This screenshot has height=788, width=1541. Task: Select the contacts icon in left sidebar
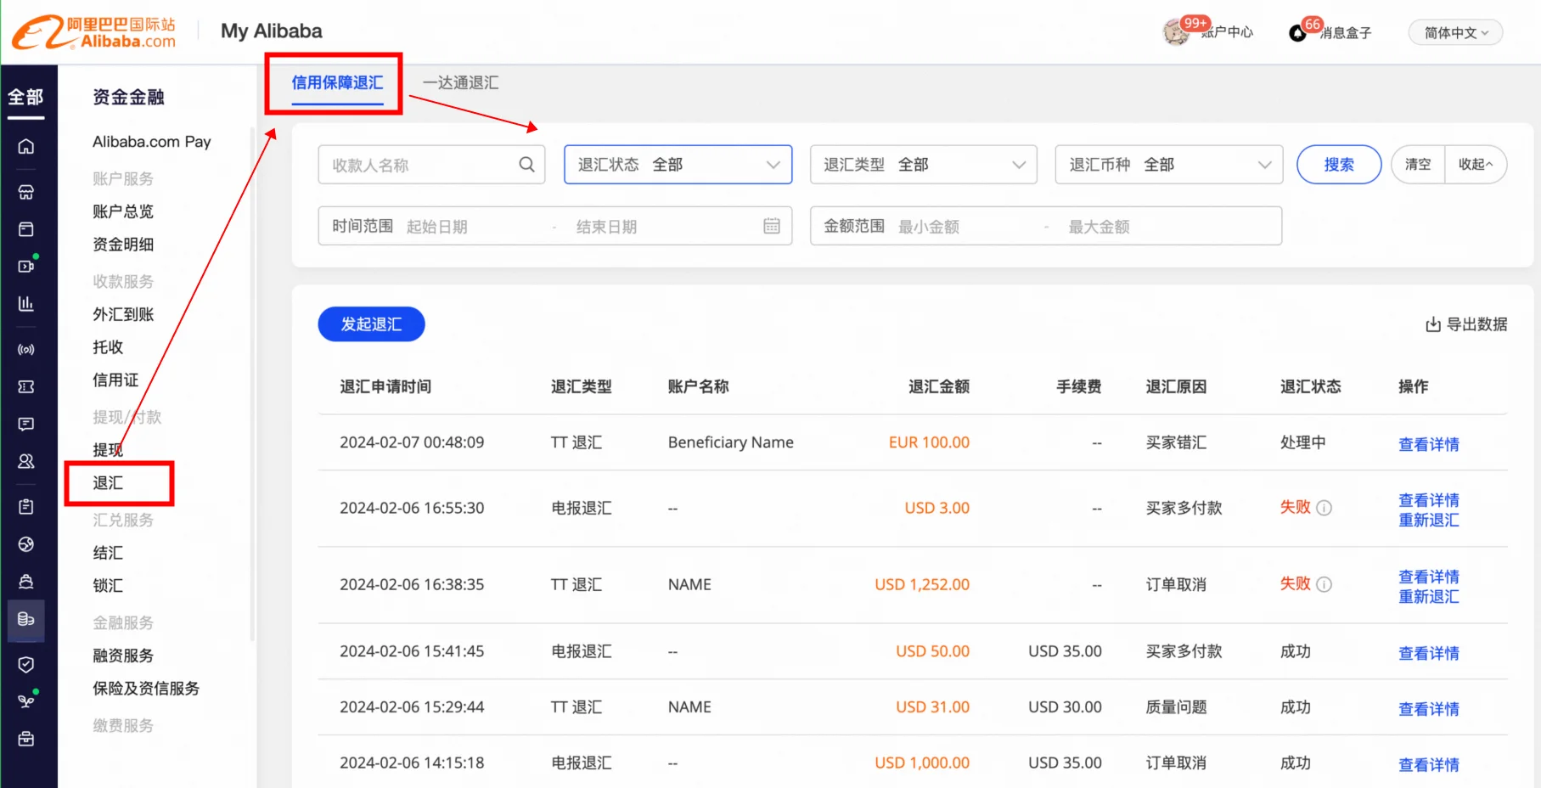point(26,461)
